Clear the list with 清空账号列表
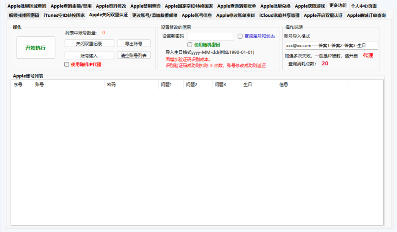Viewport: 397px width, 232px height. pos(134,56)
